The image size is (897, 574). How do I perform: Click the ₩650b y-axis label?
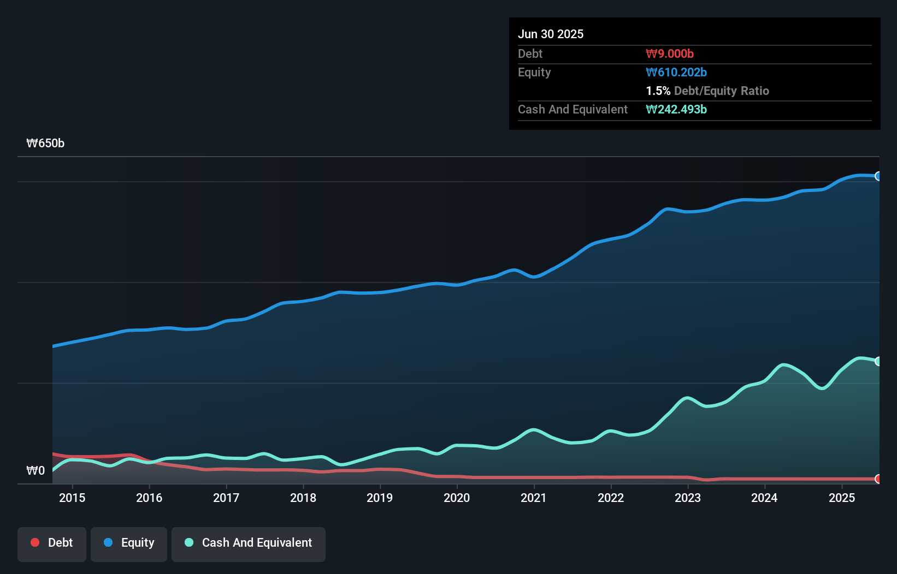[x=45, y=143]
